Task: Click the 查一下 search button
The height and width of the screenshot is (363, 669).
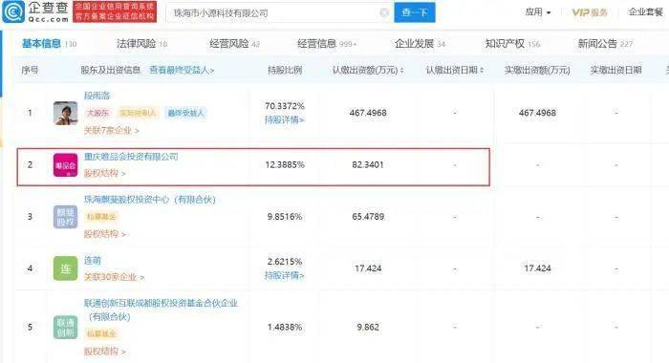Action: coord(415,12)
